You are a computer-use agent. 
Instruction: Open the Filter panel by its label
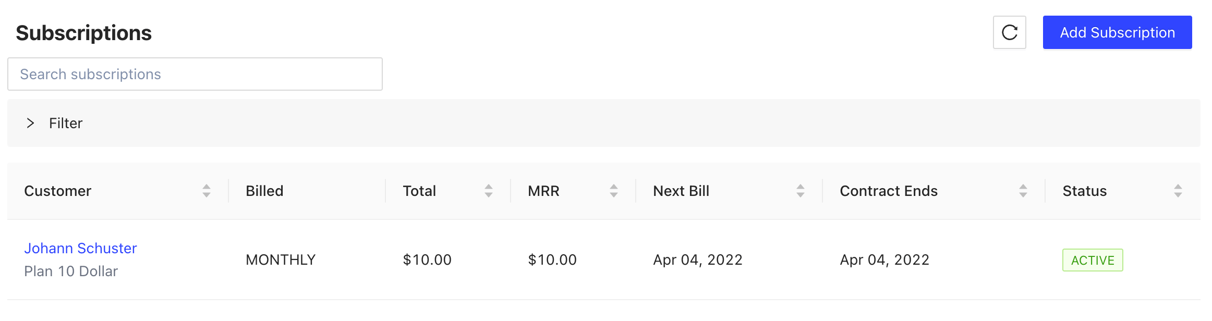[x=66, y=123]
